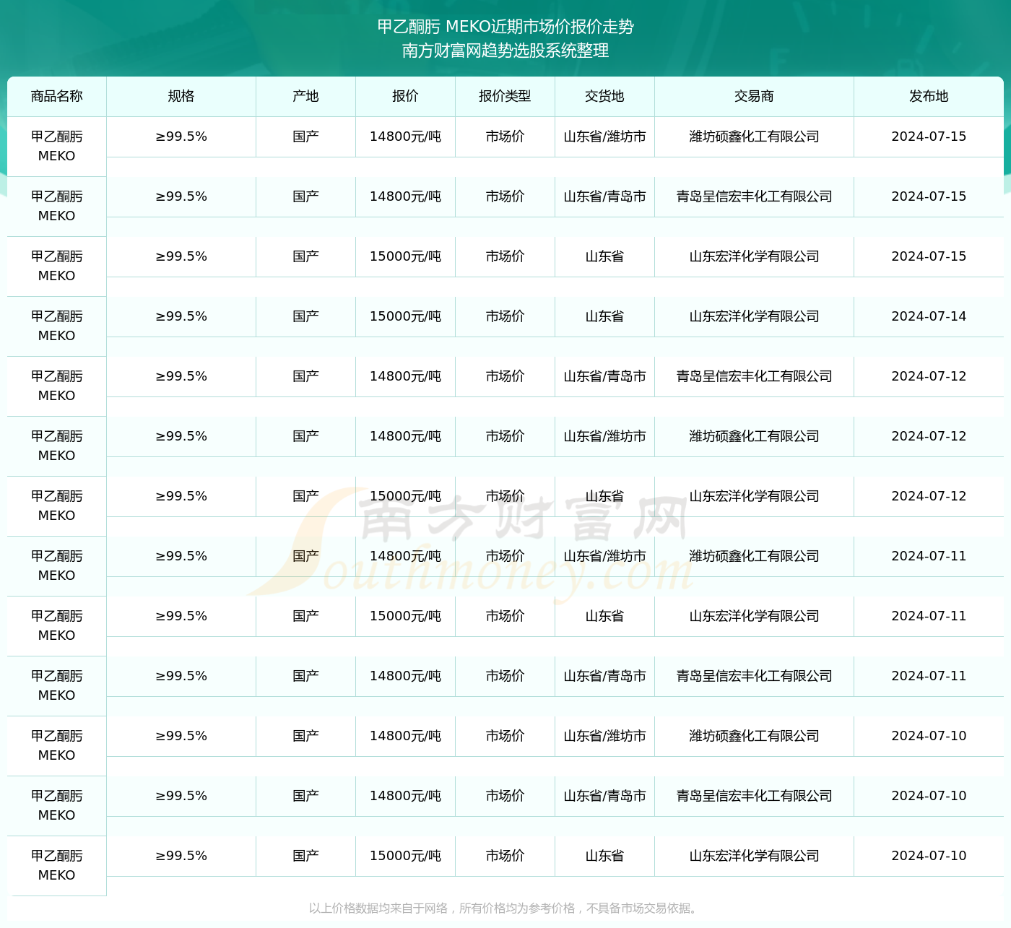Select the 2024-07-12 date in 青岛呈信宏丰 row
Viewport: 1011px width, 928px height.
[x=929, y=376]
